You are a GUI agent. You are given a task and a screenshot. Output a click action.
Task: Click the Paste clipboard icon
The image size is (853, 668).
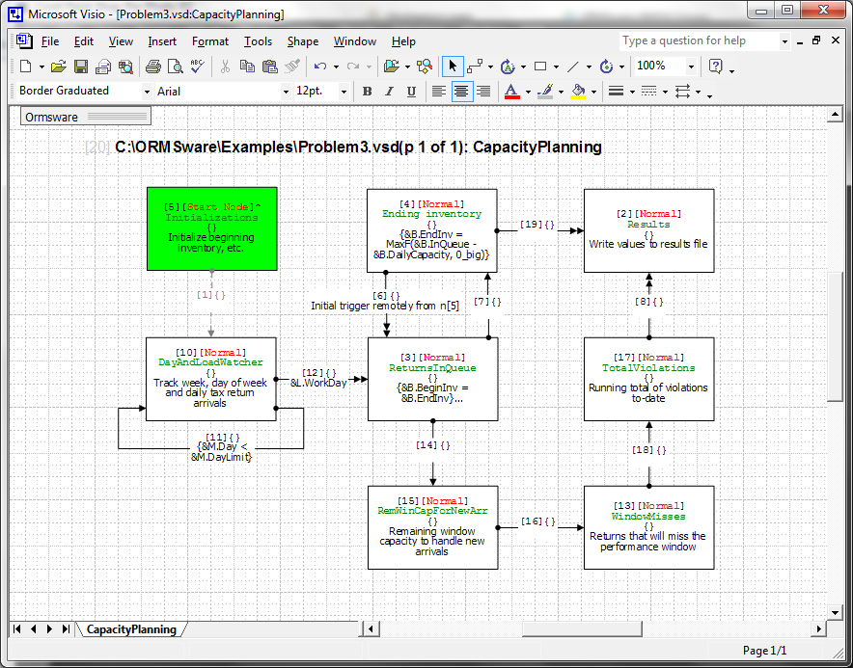270,67
